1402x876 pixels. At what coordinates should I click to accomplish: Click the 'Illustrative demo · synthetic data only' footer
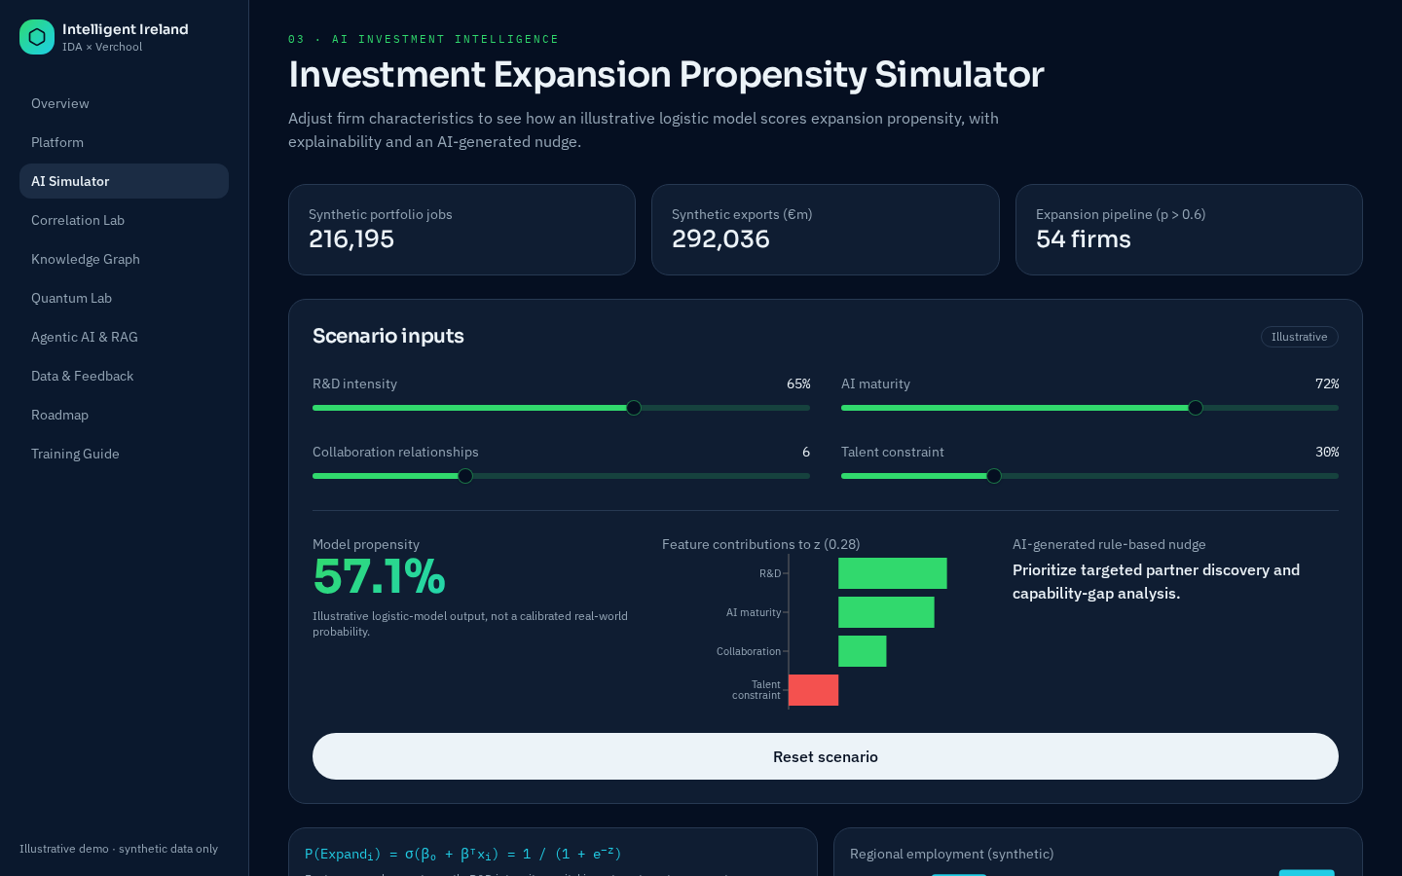[119, 849]
